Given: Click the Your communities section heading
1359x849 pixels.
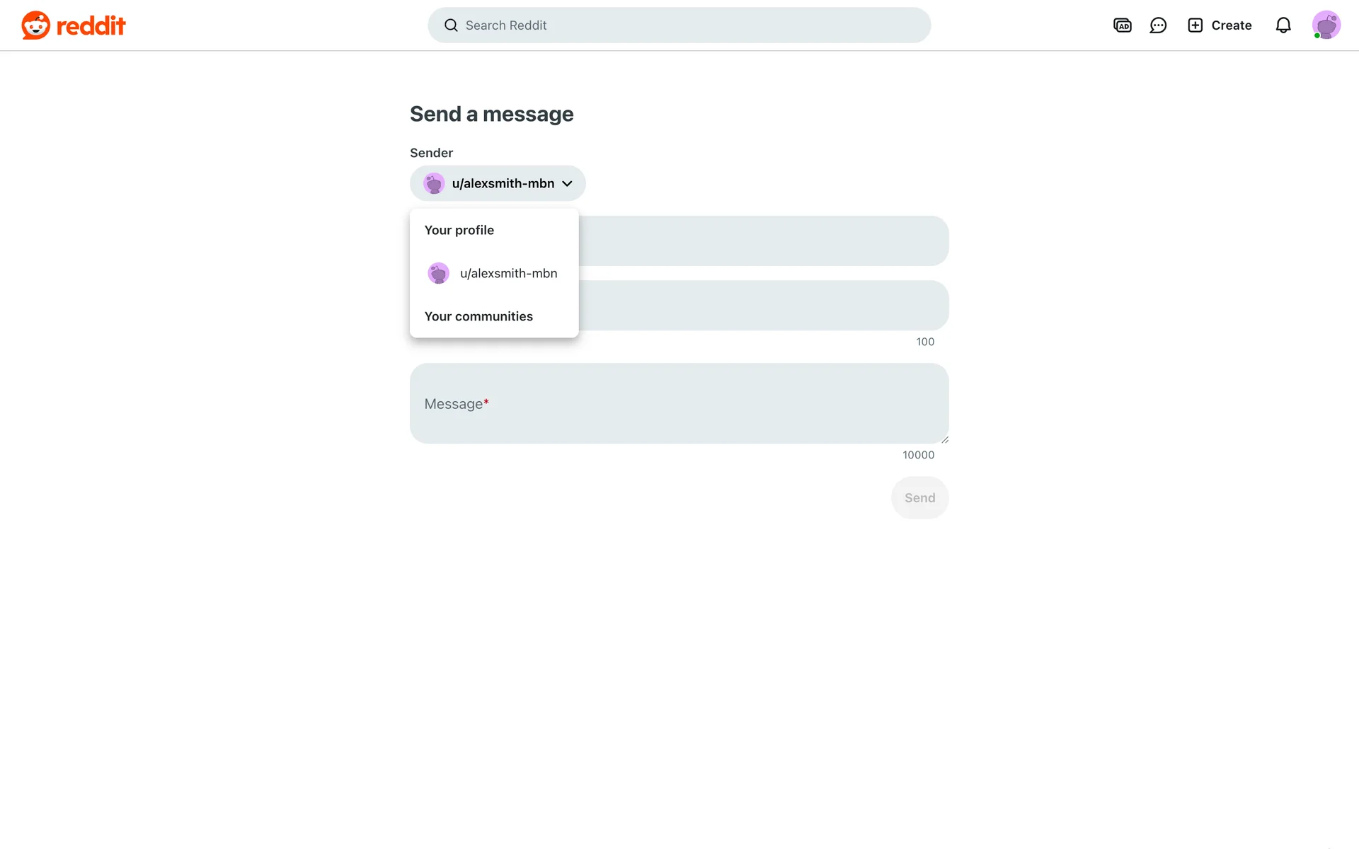Looking at the screenshot, I should point(478,316).
